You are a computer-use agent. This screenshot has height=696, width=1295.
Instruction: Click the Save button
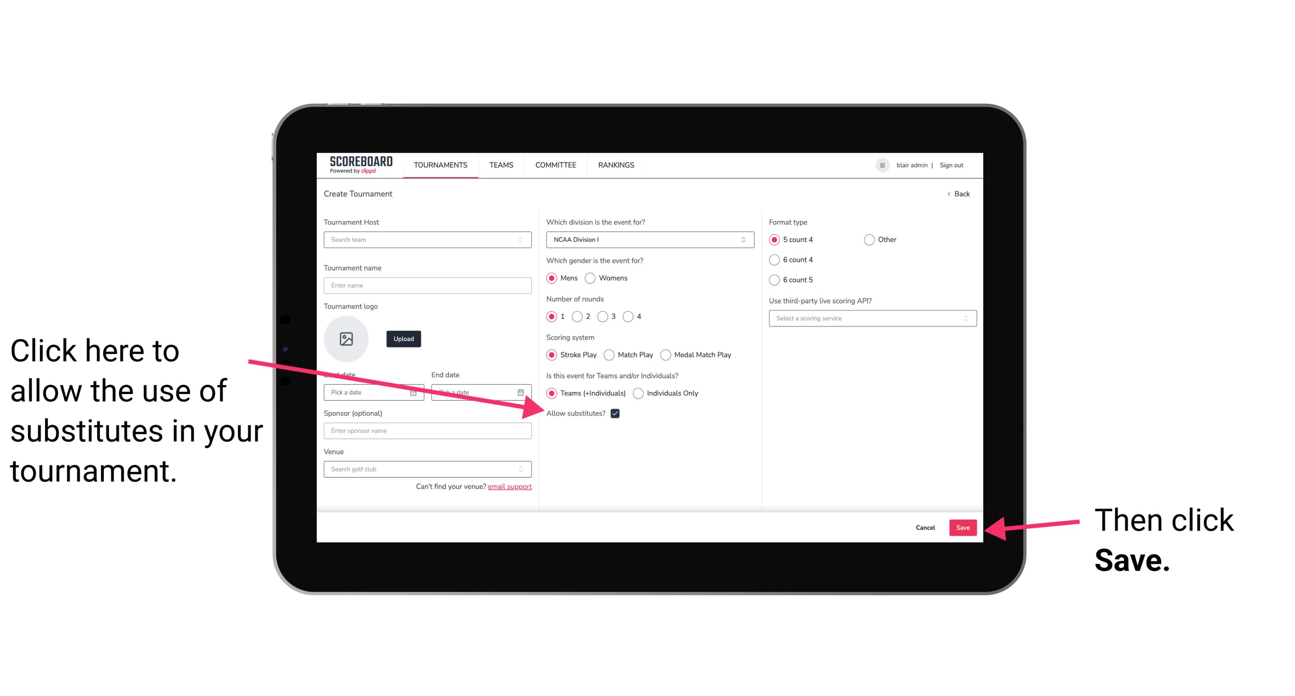tap(963, 526)
